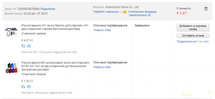Go to store via Перейти к магазину
This screenshot has height=99, width=215.
[x=106, y=12]
